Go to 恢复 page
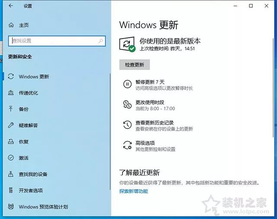Screen dimensions: 277x219 coord(24,142)
